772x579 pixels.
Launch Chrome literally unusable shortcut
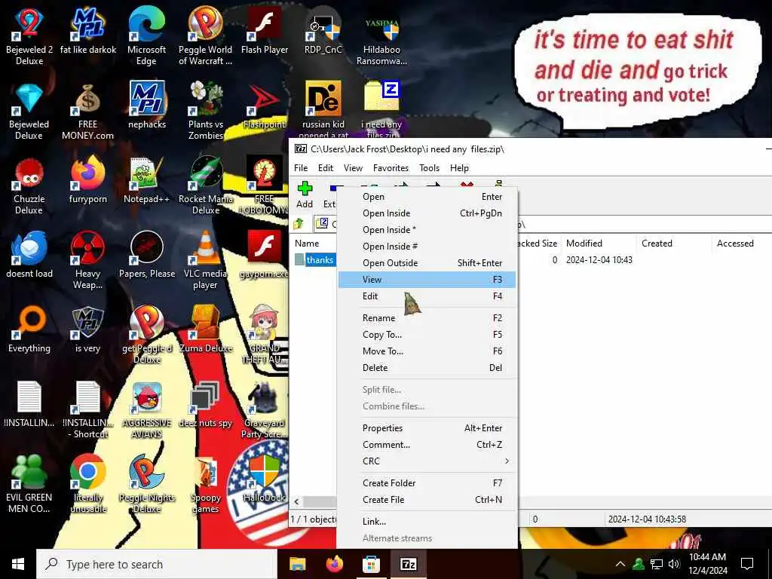88,484
